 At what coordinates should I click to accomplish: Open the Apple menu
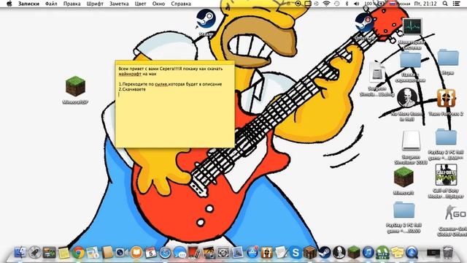click(x=9, y=4)
